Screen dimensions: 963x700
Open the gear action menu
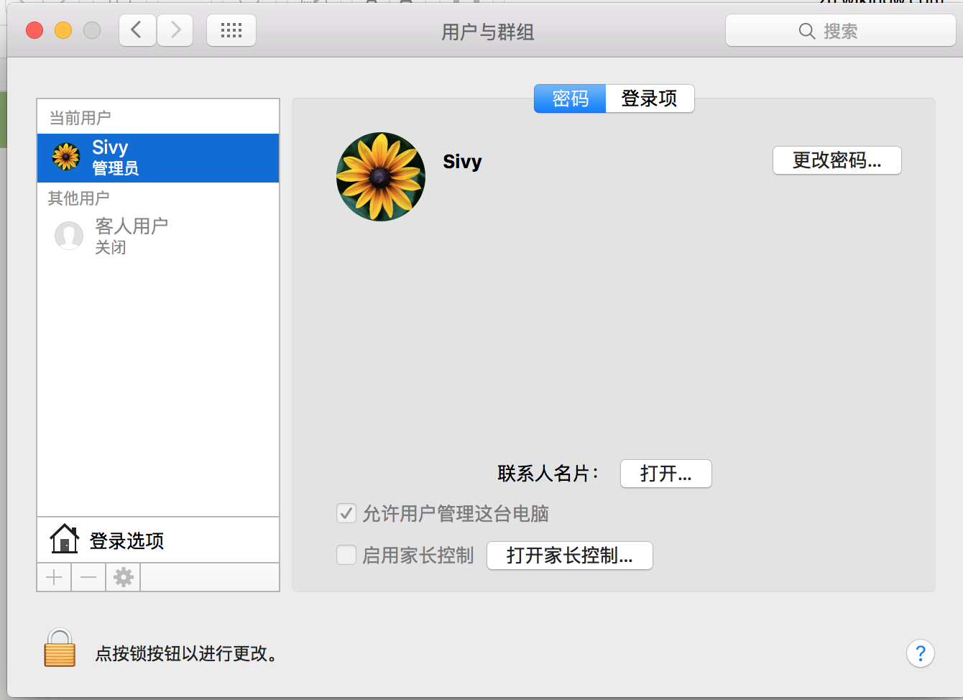click(124, 577)
